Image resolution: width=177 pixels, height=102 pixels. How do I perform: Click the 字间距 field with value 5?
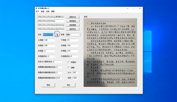[x=50, y=51]
